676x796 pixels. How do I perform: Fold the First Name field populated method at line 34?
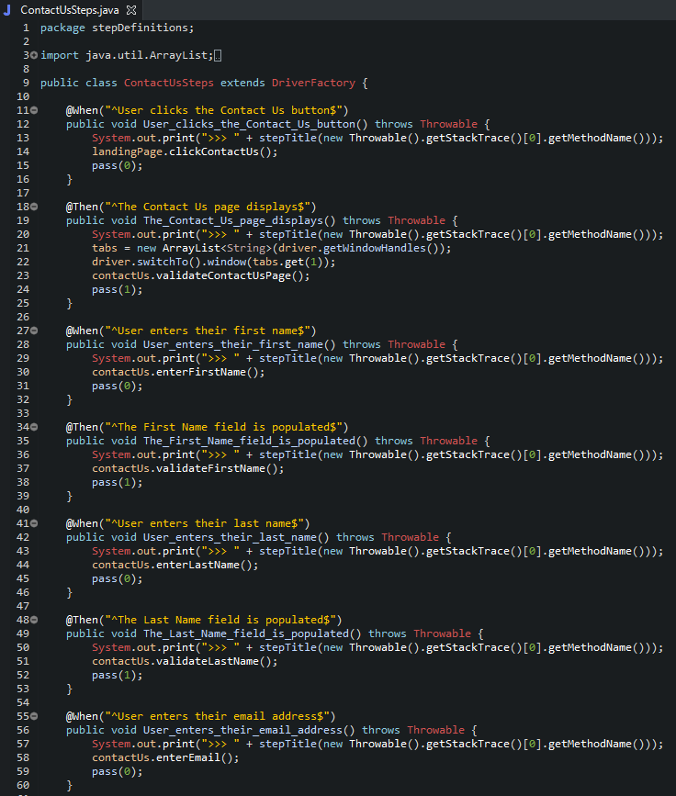click(x=34, y=426)
